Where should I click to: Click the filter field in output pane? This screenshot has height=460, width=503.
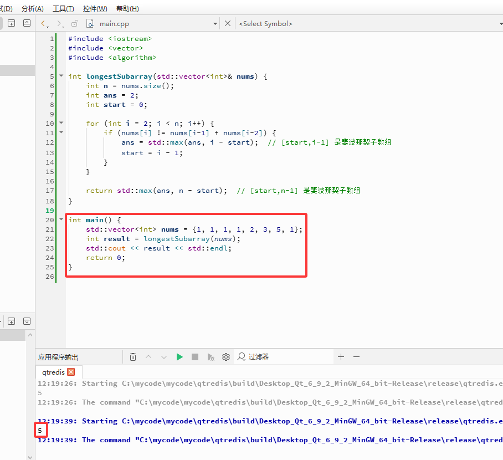(x=284, y=356)
